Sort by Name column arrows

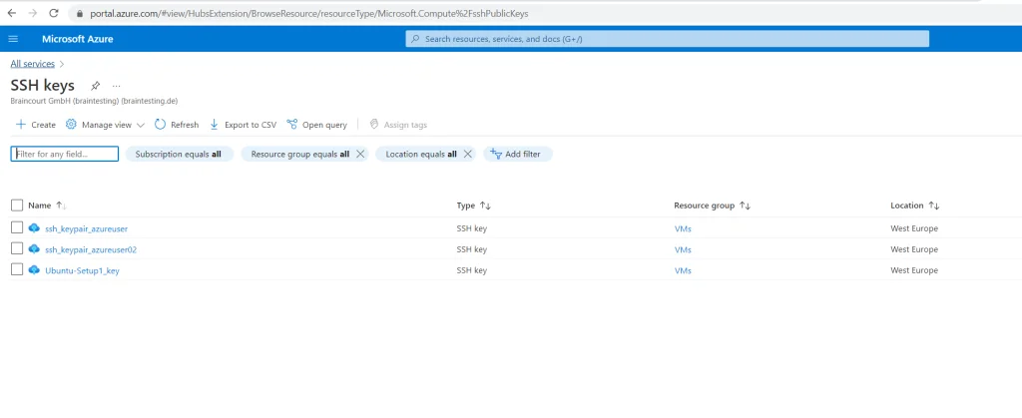61,206
